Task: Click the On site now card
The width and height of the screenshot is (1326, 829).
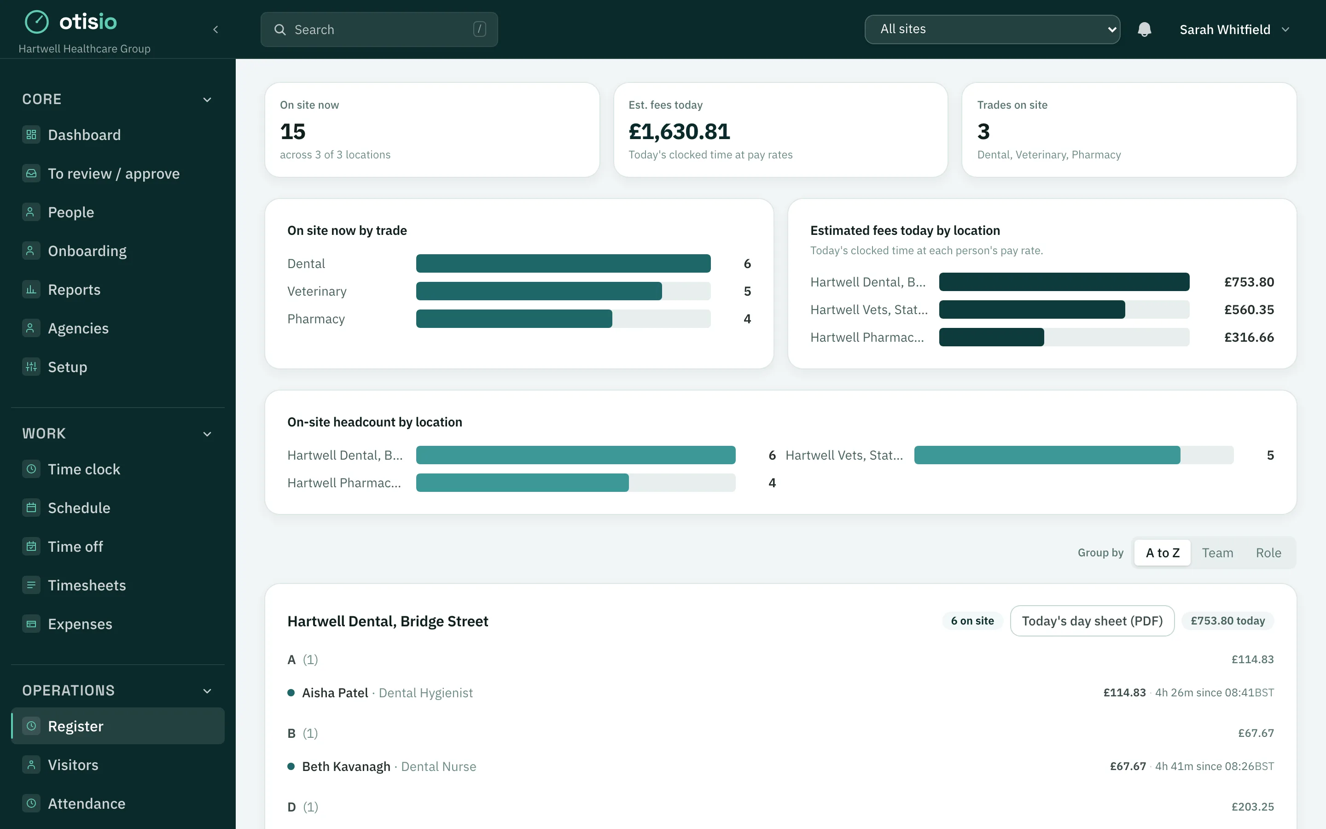Action: (432, 130)
